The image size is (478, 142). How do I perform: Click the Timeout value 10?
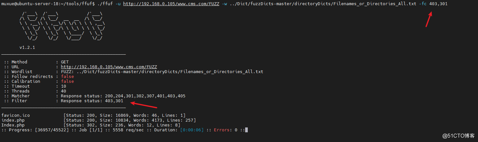click(x=64, y=86)
